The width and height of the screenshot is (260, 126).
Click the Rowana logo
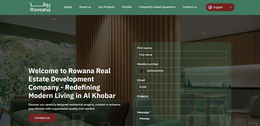(40, 7)
